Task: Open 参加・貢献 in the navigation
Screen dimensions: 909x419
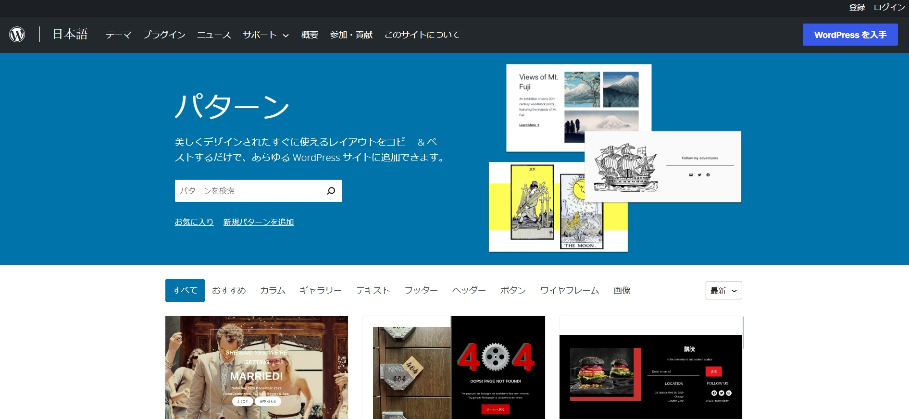Action: pos(351,35)
